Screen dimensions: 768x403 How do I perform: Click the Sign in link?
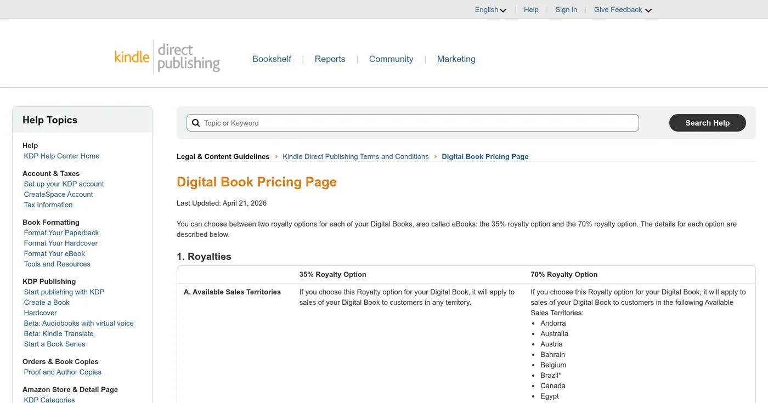tap(566, 10)
